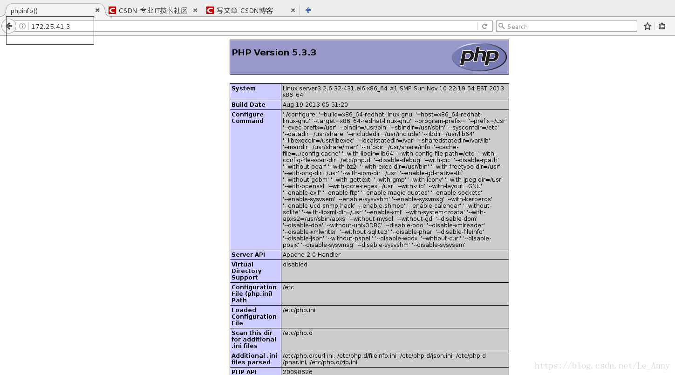Select Scan this dir for additional .ini files

(254, 340)
